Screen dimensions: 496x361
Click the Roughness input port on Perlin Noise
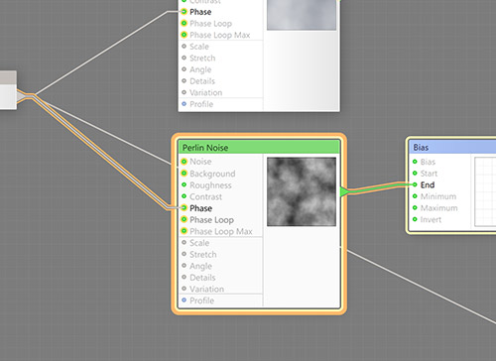tap(185, 184)
